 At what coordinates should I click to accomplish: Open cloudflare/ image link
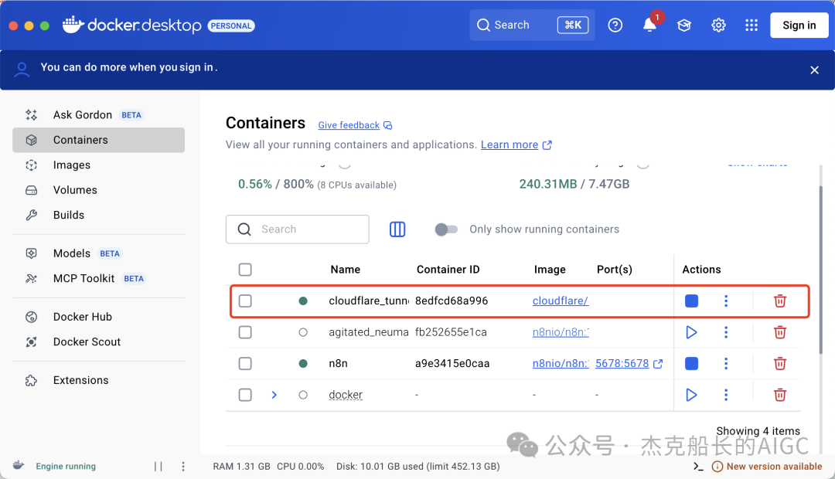[x=561, y=301]
